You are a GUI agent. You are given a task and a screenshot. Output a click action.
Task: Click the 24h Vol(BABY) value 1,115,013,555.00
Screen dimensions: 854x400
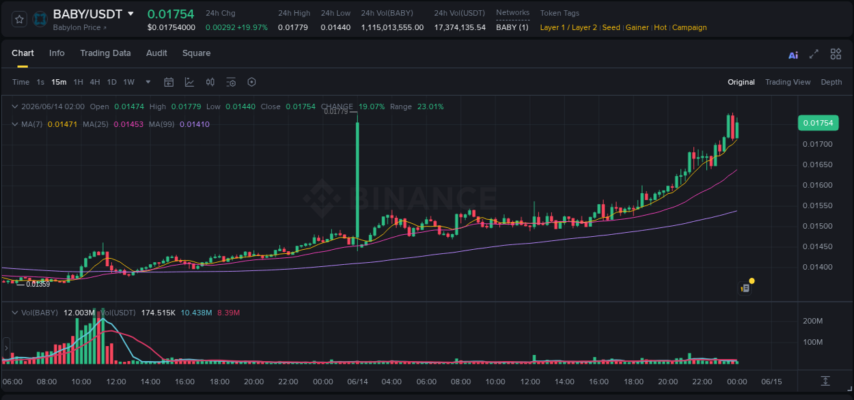pyautogui.click(x=392, y=27)
